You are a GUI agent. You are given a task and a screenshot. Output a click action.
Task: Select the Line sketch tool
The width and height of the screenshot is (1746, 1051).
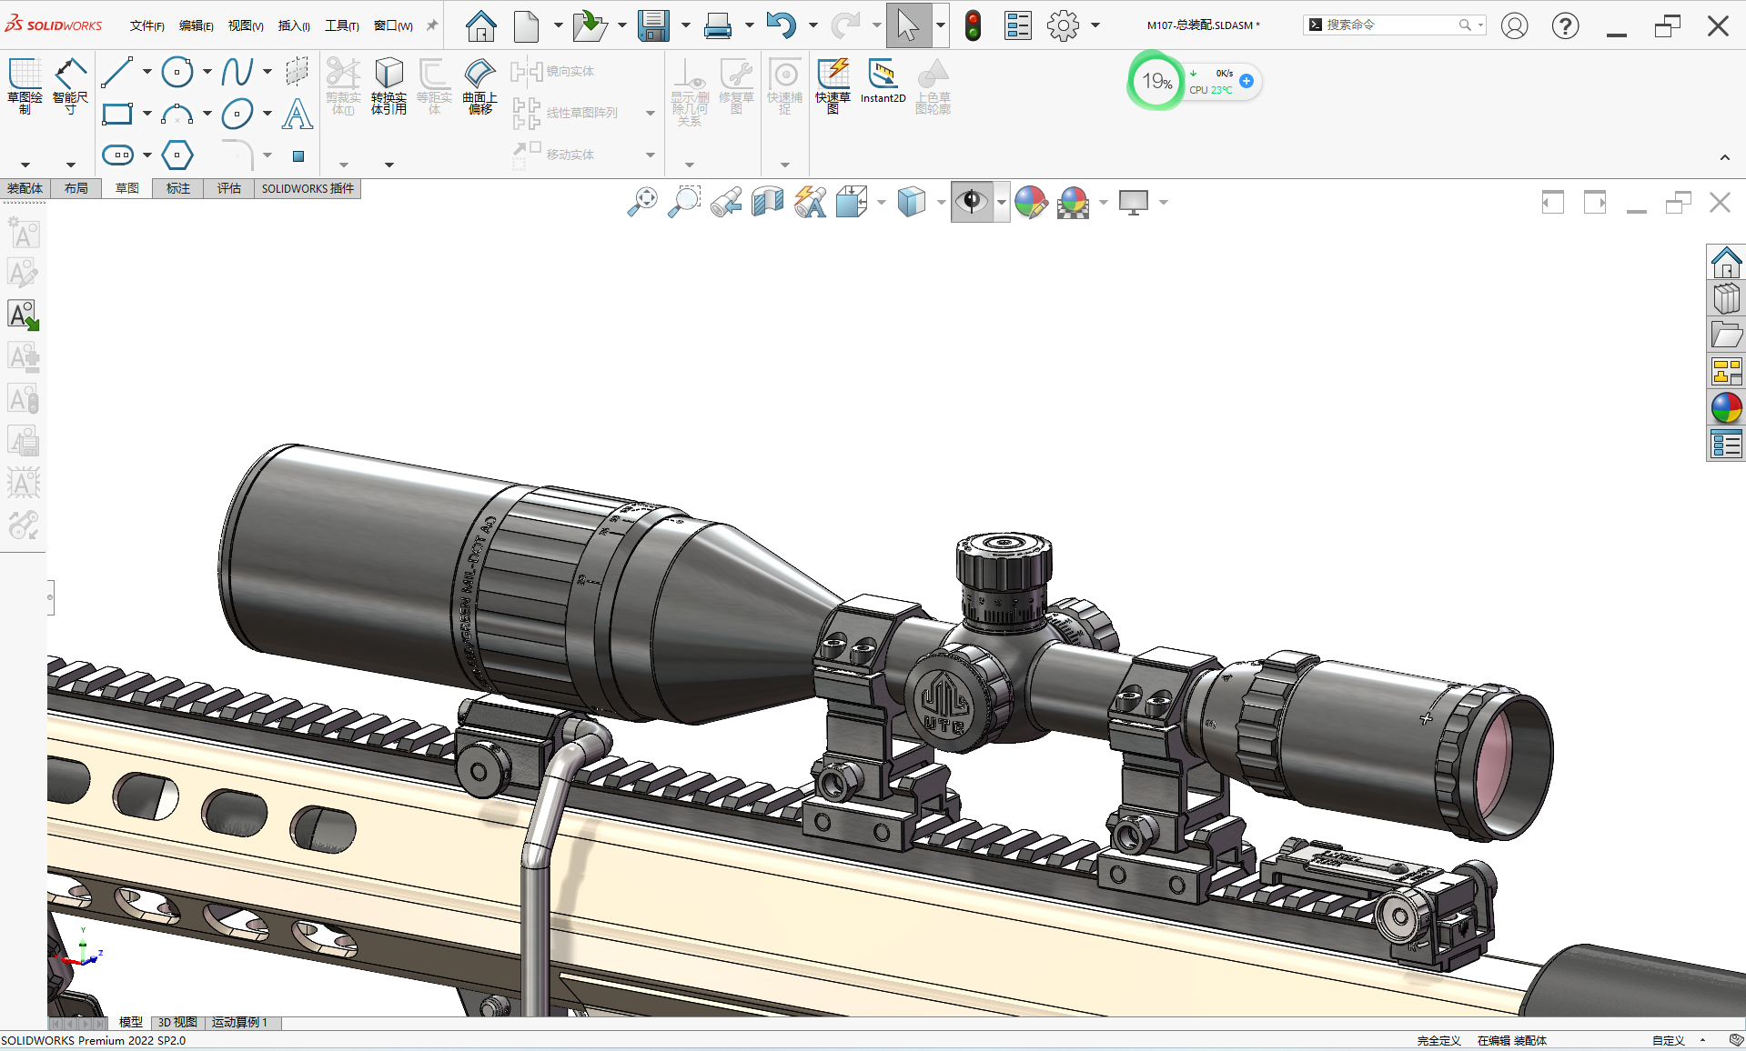pyautogui.click(x=116, y=72)
